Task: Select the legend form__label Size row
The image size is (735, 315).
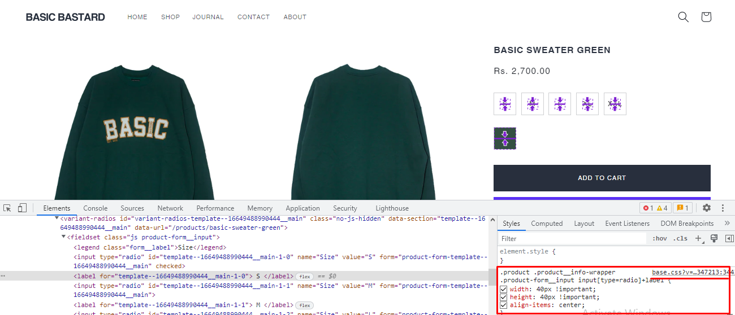Action: [x=149, y=247]
